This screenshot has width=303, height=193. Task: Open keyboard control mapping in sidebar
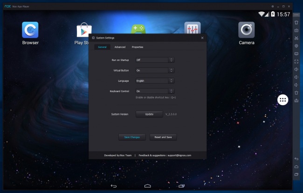pos(296,31)
